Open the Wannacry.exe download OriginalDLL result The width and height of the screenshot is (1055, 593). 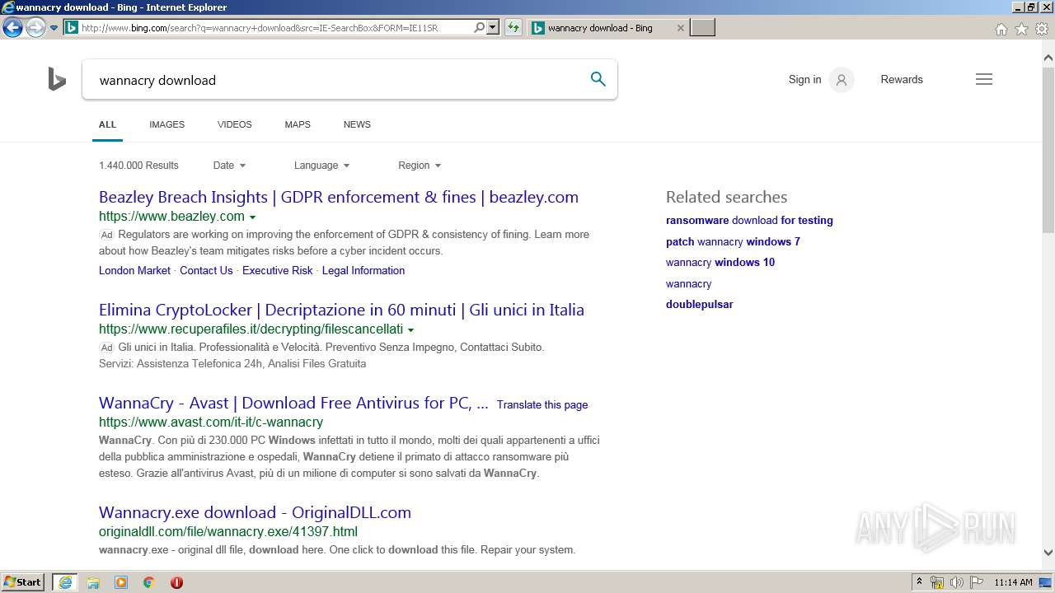pyautogui.click(x=255, y=512)
